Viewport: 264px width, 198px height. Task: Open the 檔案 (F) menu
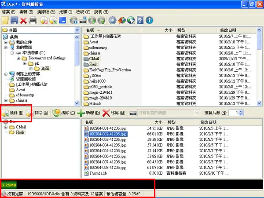click(8, 12)
